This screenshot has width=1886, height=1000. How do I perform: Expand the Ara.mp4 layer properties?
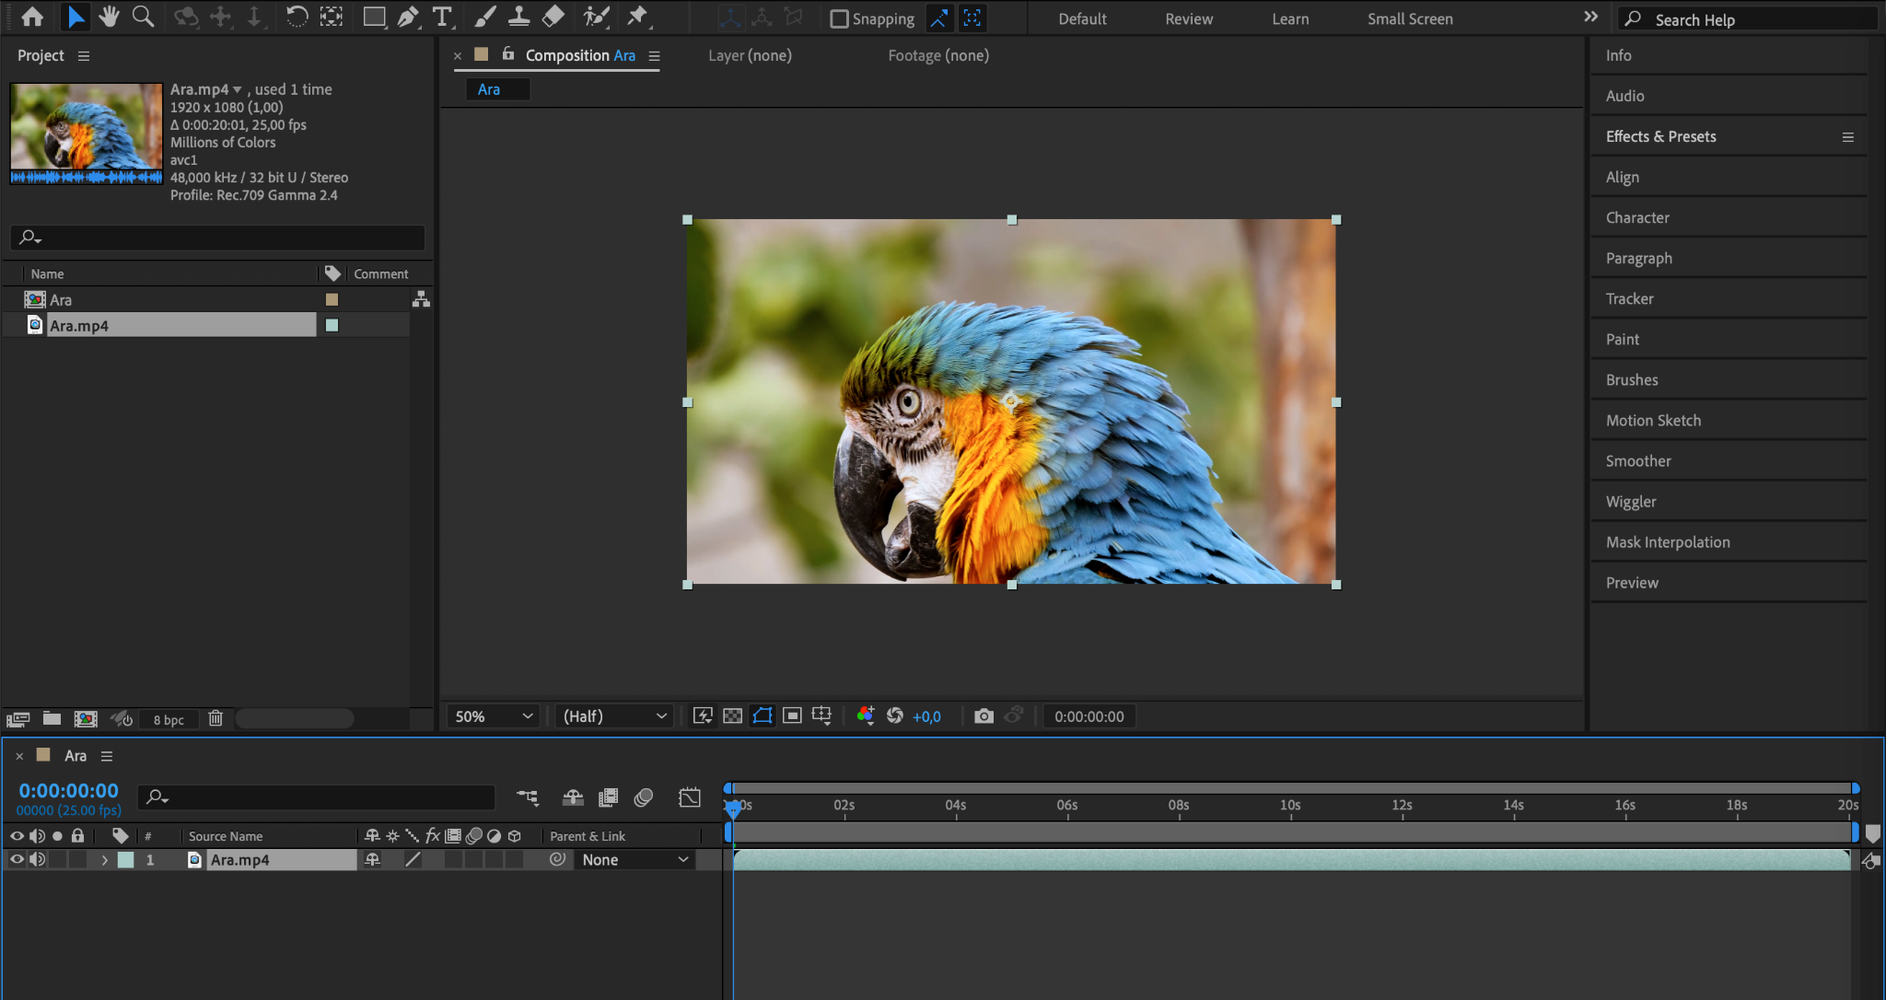coord(105,860)
